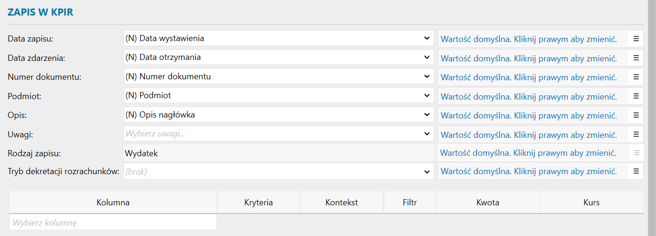Open hamburger menu for Podmiot row
This screenshot has height=236, width=656.
tap(636, 96)
